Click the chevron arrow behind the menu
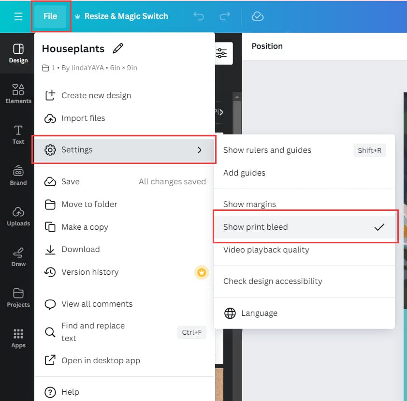 point(221,112)
